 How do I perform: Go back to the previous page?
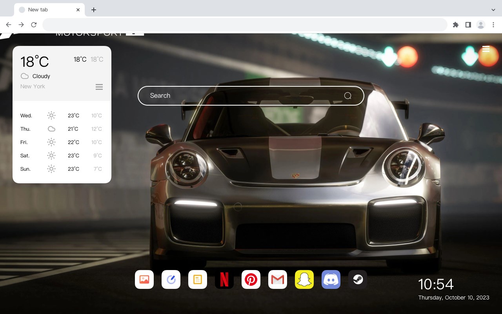click(x=9, y=25)
